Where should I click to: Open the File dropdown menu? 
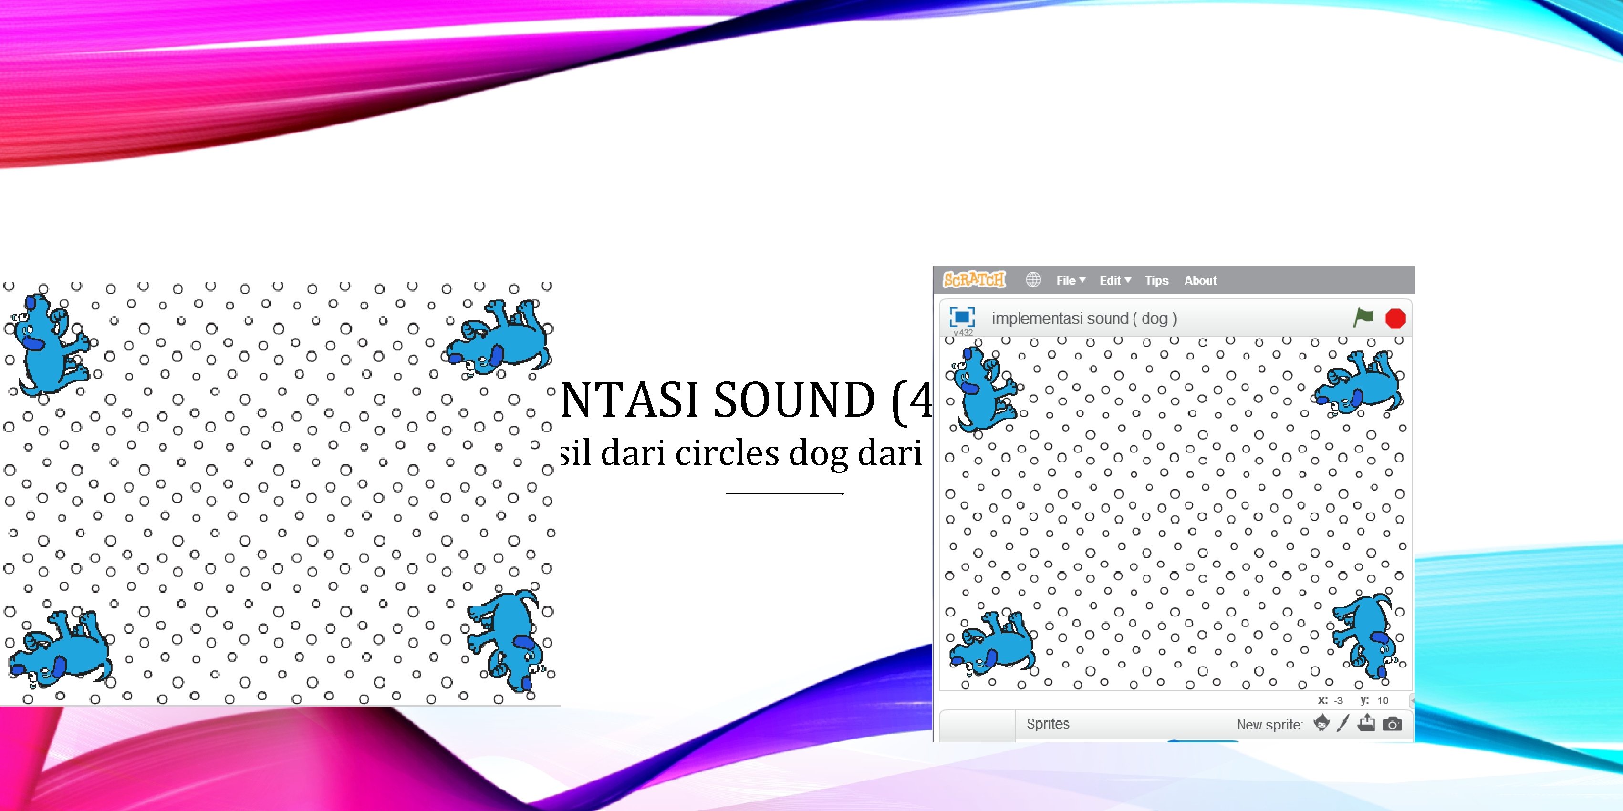pos(1071,280)
